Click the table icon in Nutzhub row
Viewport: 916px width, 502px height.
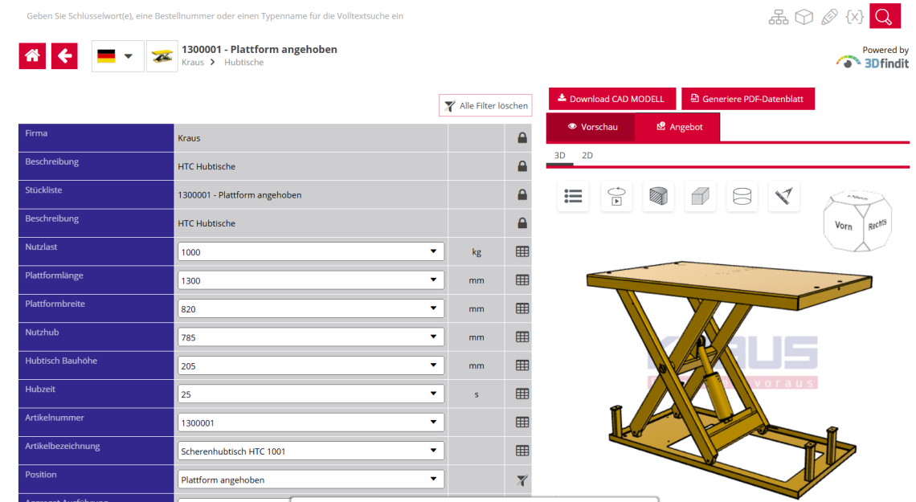pyautogui.click(x=522, y=337)
